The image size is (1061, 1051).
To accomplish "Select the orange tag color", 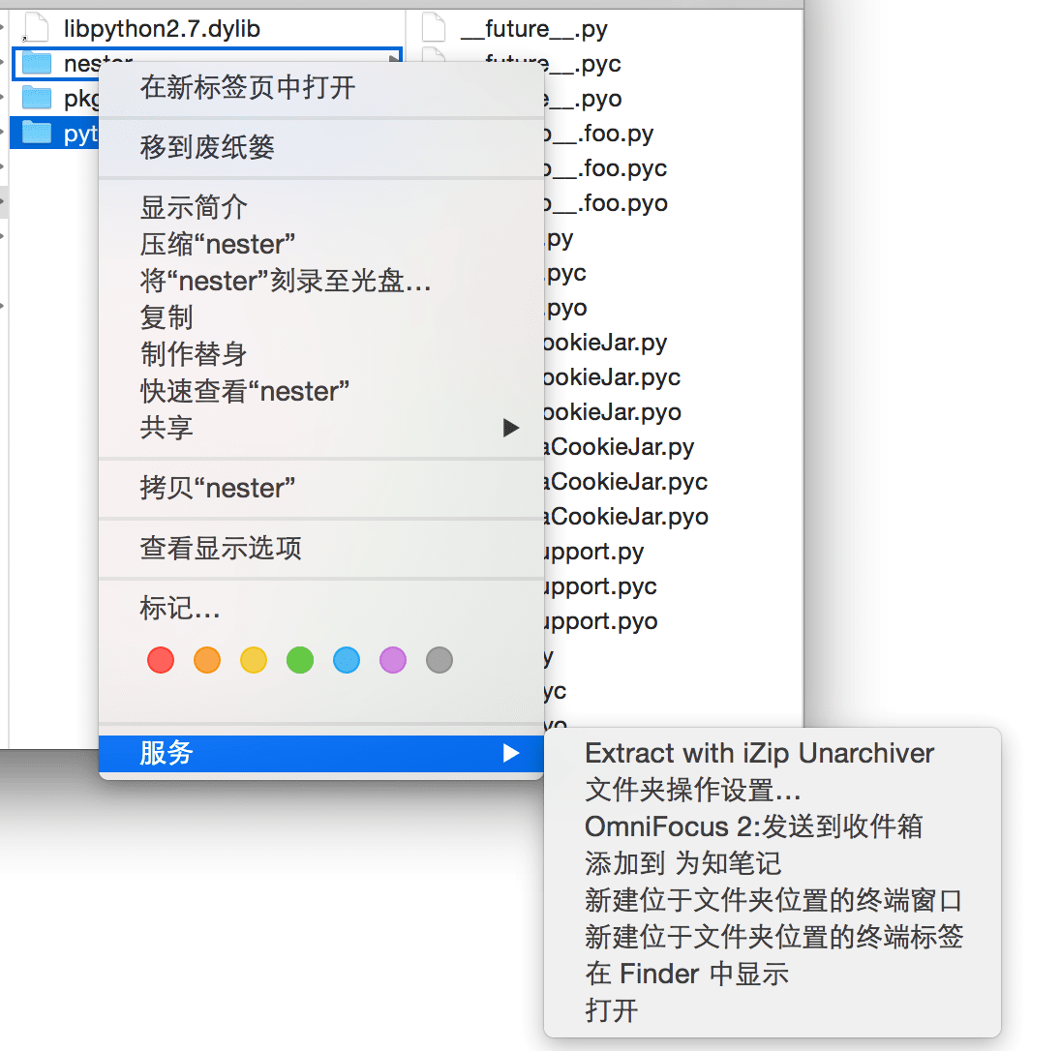I will click(x=207, y=661).
